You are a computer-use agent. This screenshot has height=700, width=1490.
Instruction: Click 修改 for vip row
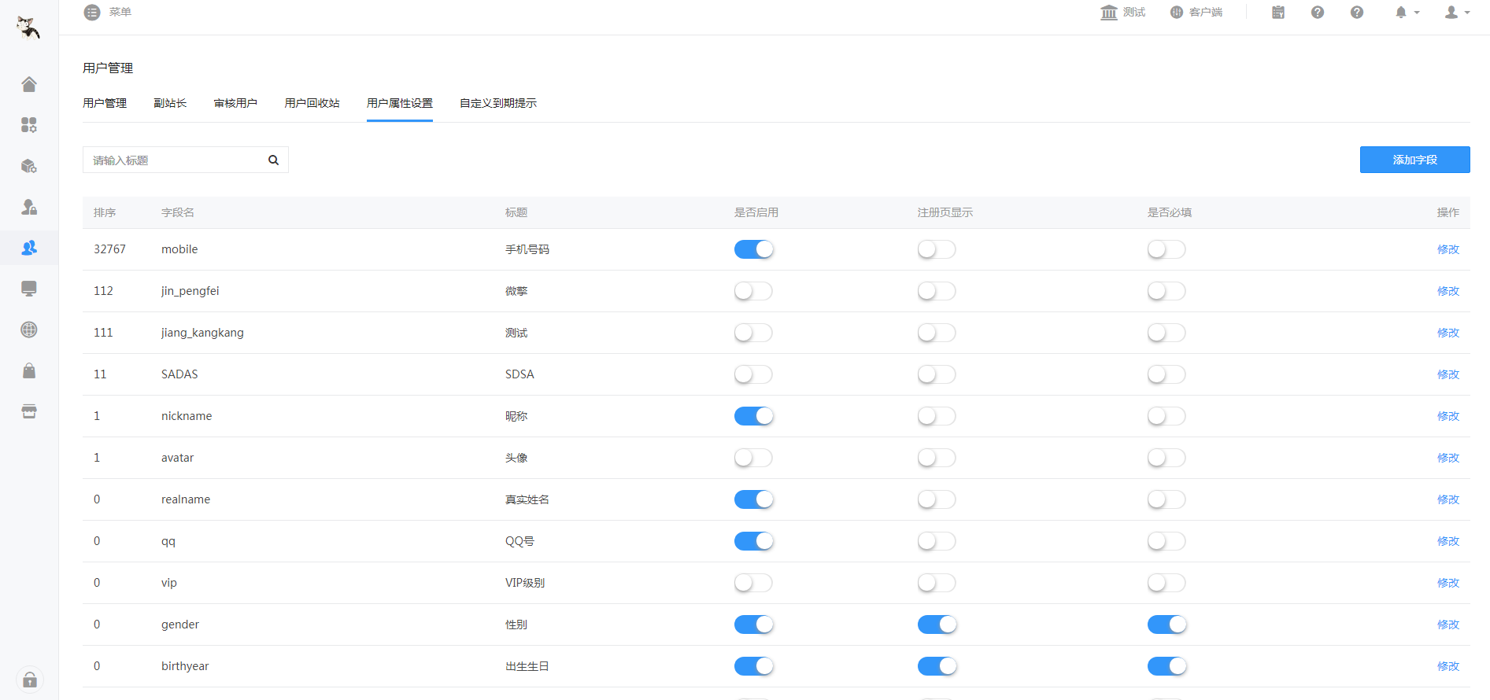pyautogui.click(x=1448, y=583)
